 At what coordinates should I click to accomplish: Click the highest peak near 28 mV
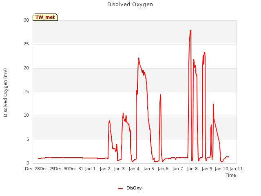tap(190, 30)
